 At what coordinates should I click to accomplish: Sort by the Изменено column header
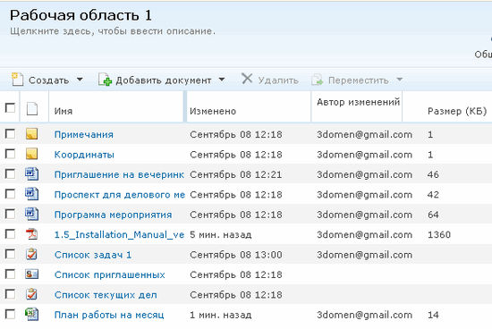(x=213, y=111)
